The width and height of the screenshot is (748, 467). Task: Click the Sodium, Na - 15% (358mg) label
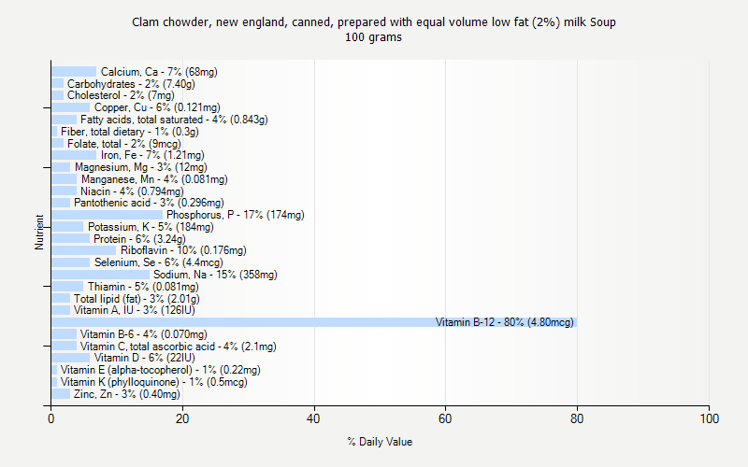pyautogui.click(x=215, y=275)
